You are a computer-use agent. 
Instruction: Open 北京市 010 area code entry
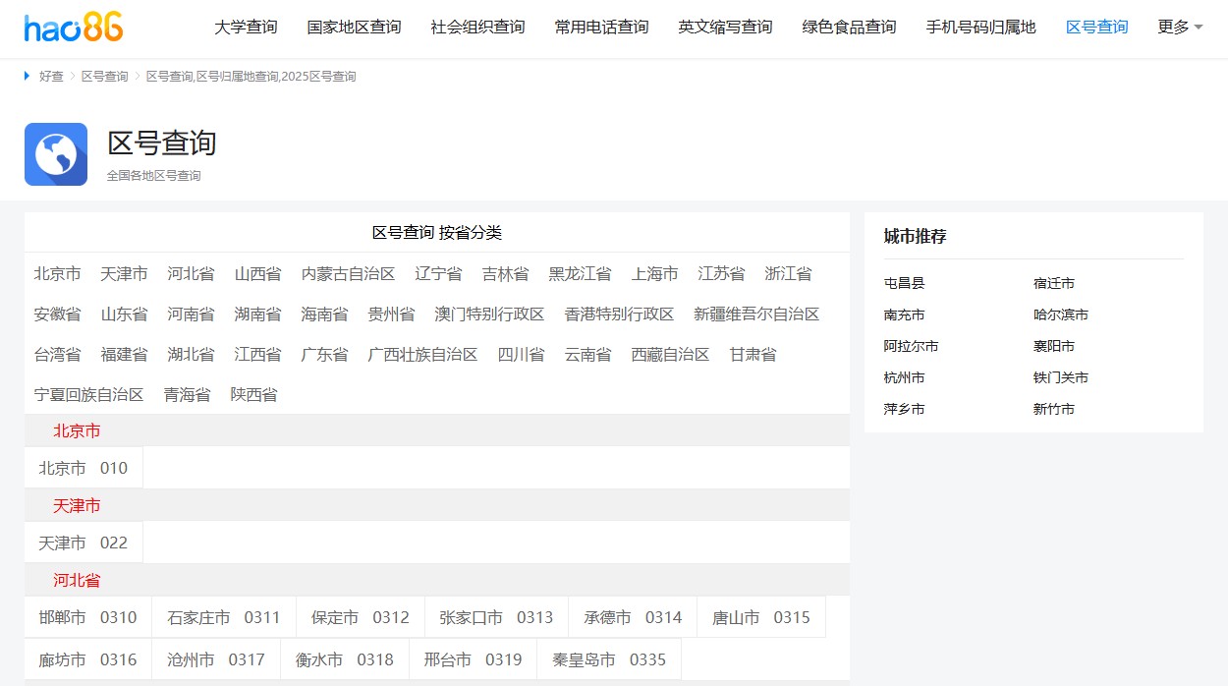coord(84,468)
